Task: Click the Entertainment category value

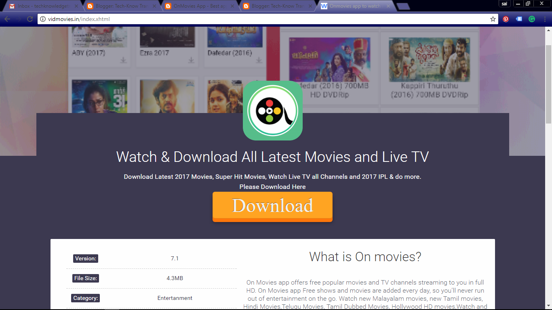Action: point(175,298)
